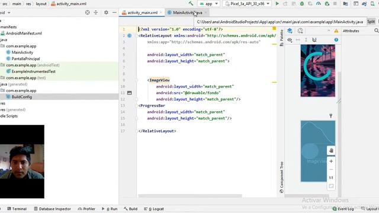Click the Profile app gauge icon
This screenshot has height=213, width=379.
click(319, 4)
